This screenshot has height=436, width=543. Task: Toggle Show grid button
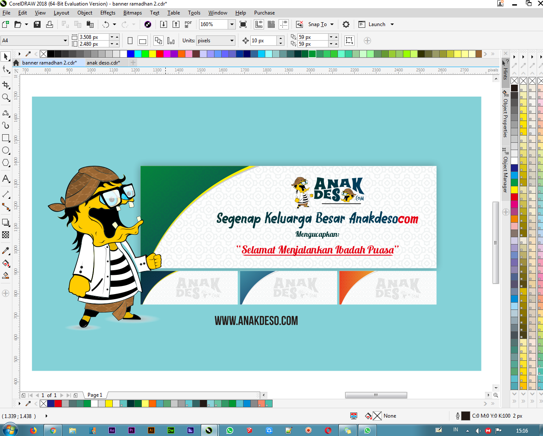pyautogui.click(x=271, y=24)
